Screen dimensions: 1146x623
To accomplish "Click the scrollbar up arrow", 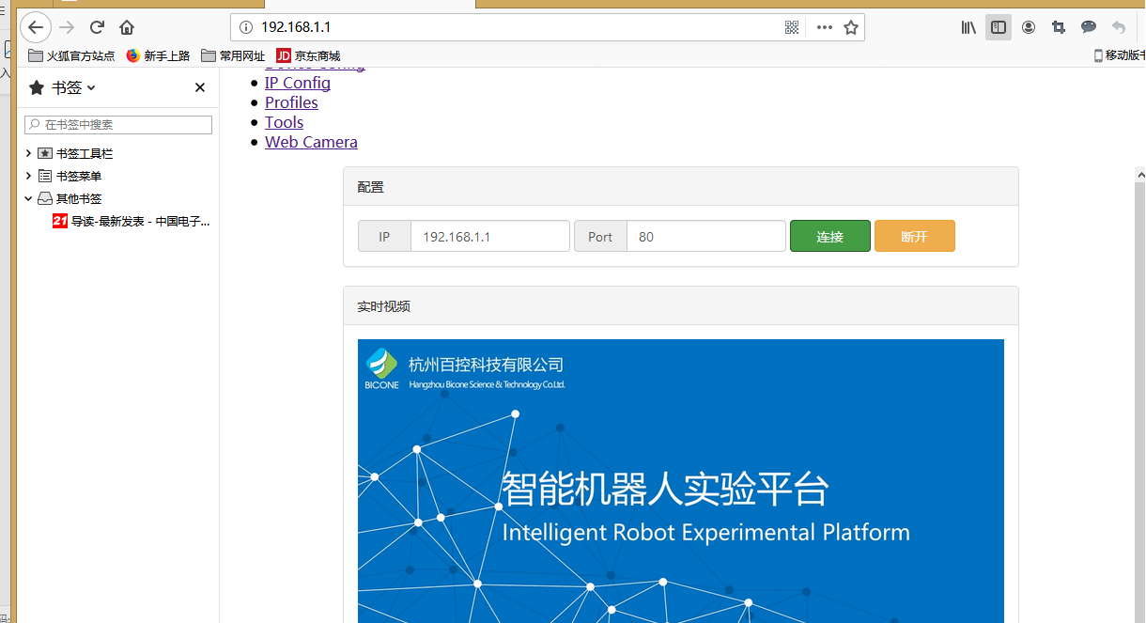I will click(x=1140, y=175).
